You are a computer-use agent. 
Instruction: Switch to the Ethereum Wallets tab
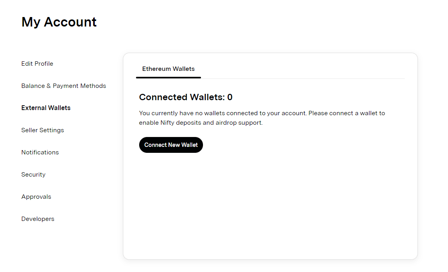click(168, 69)
